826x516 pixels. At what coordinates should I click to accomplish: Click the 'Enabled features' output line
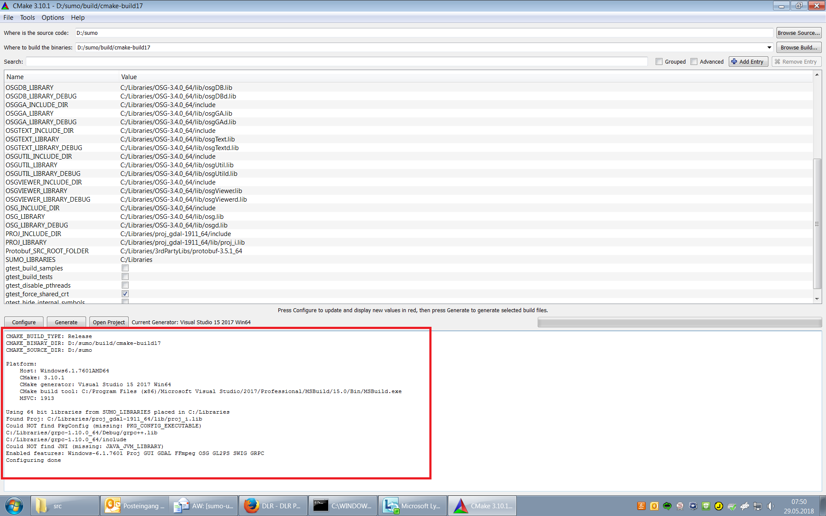135,453
